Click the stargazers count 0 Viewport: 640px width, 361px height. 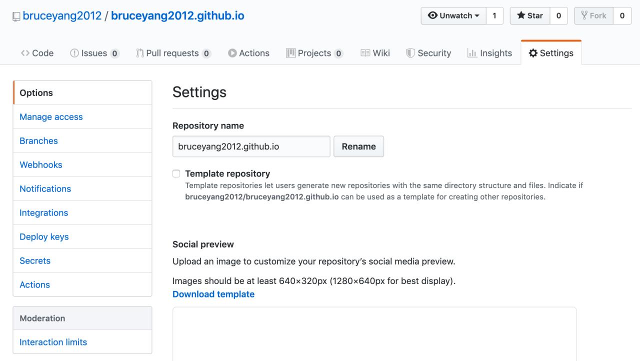pyautogui.click(x=558, y=15)
